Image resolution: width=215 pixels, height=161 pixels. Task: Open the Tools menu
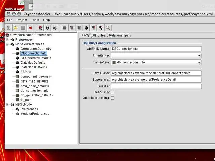pyautogui.click(x=35, y=20)
